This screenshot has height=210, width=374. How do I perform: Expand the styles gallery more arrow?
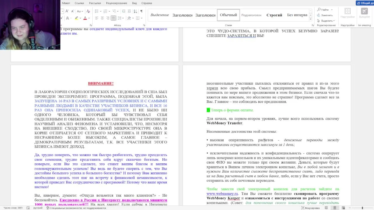click(x=310, y=19)
